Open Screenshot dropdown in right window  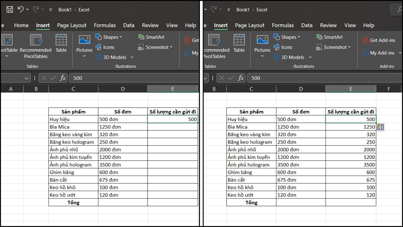333,47
